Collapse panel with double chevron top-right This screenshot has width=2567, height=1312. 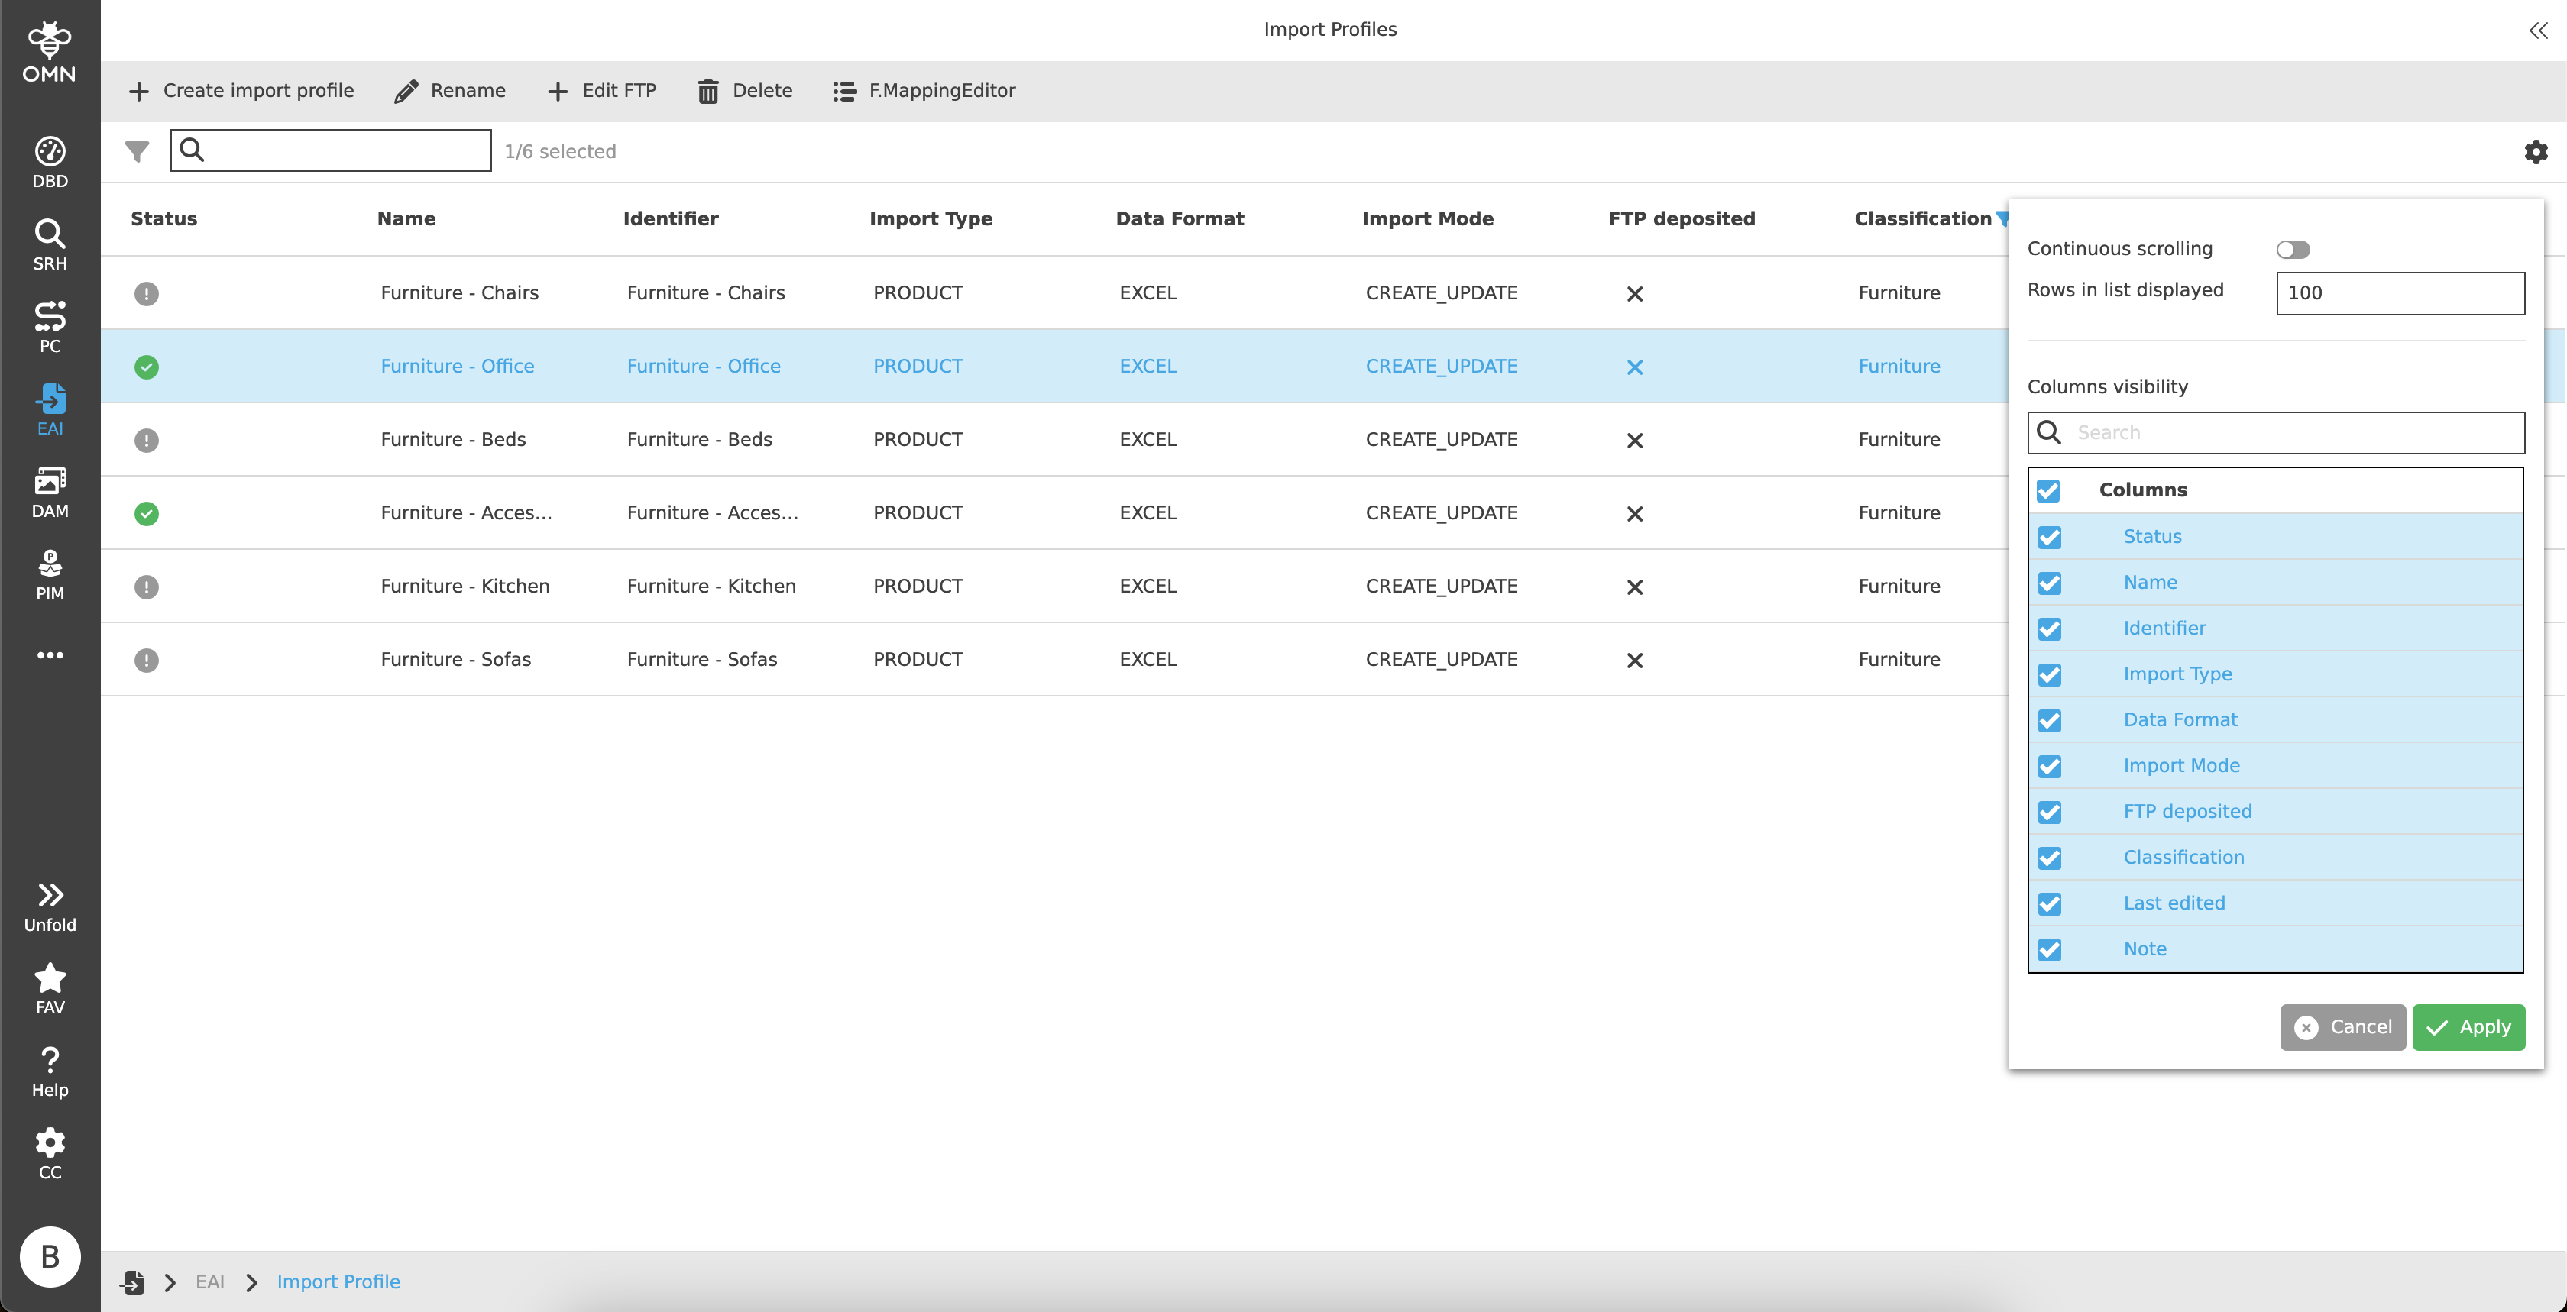[x=2537, y=30]
